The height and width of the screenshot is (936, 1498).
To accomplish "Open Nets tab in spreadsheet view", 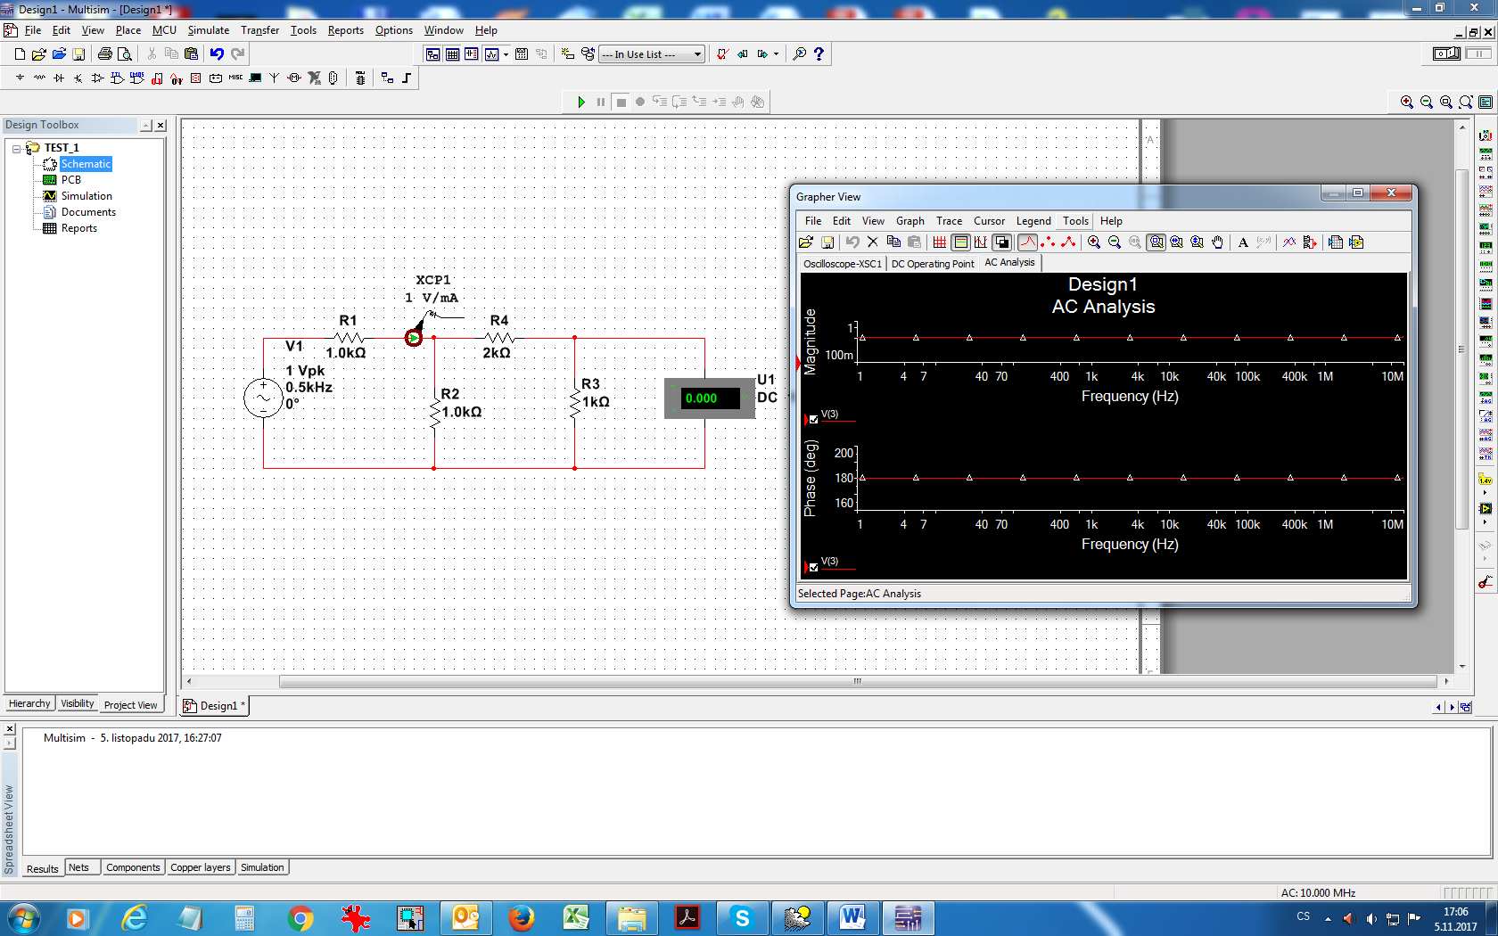I will 79,867.
